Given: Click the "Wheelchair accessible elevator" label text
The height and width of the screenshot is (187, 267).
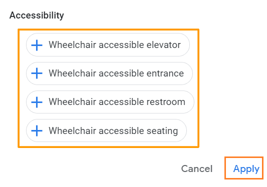Looking at the screenshot, I should pyautogui.click(x=115, y=45).
